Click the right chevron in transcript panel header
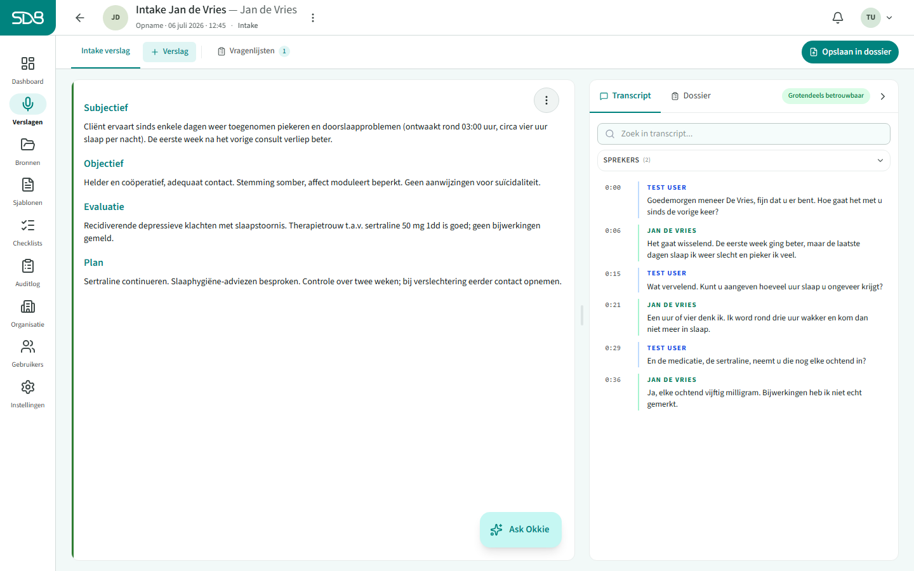 point(883,96)
